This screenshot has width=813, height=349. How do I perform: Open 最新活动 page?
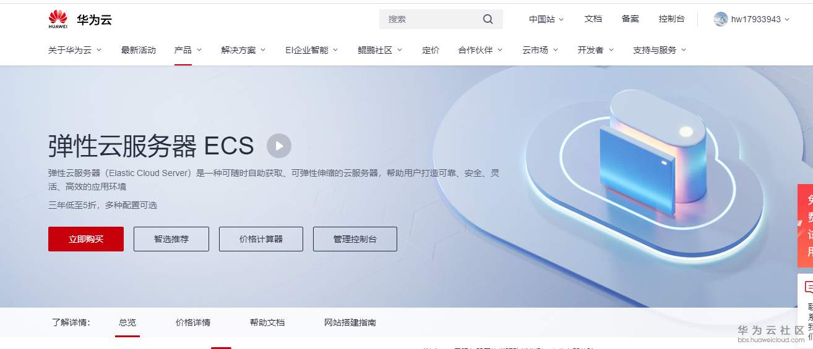pyautogui.click(x=139, y=50)
